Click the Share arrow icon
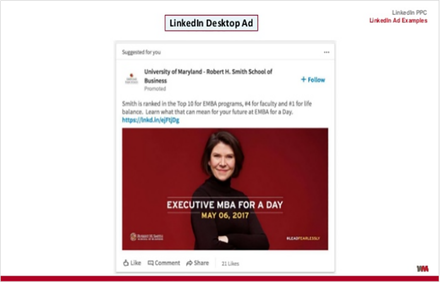This screenshot has height=282, width=440. click(189, 263)
